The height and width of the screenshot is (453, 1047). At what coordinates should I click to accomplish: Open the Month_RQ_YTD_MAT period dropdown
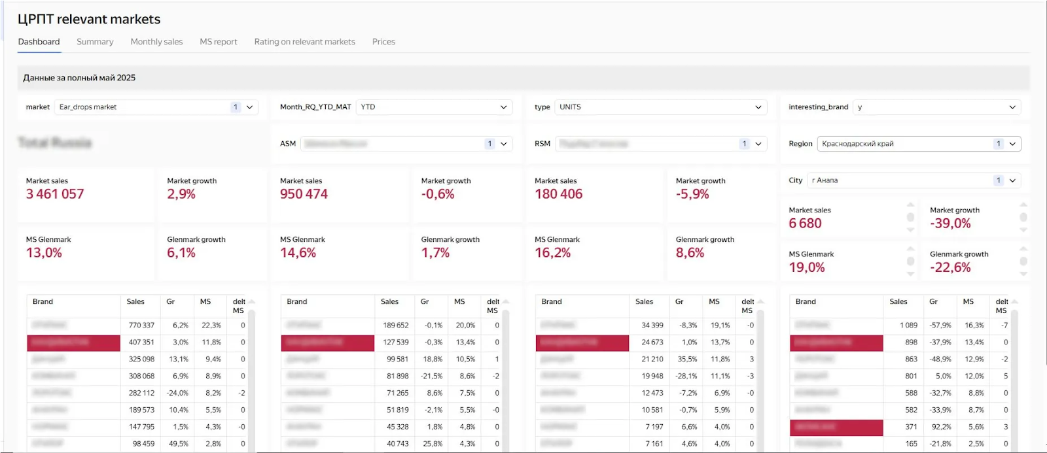(x=433, y=107)
